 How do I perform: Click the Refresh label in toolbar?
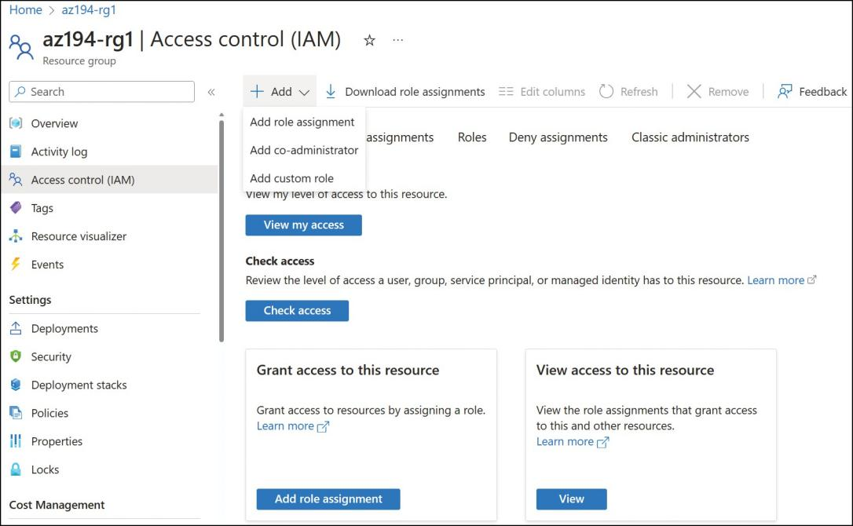coord(639,92)
